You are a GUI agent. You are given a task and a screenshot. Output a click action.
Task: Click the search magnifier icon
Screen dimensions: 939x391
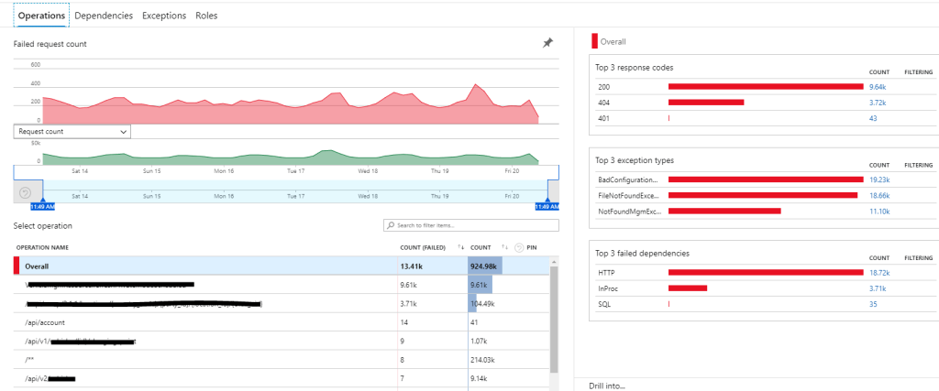pos(391,225)
